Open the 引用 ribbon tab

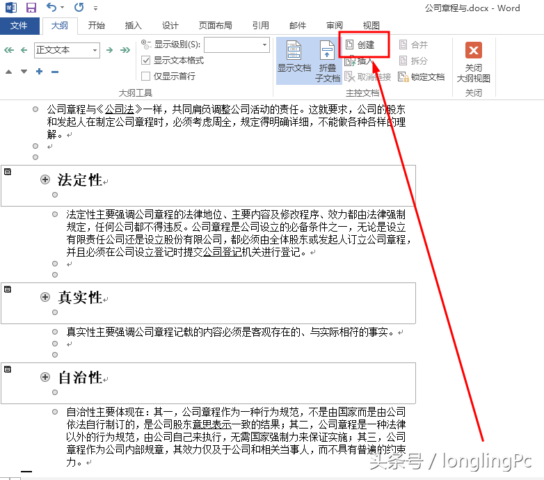(261, 25)
